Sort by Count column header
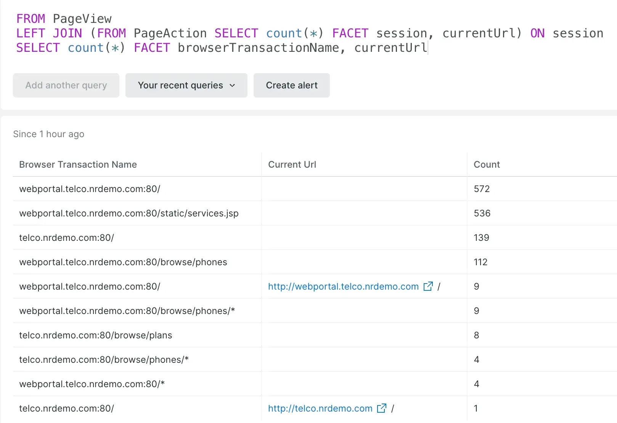617x423 pixels. pos(487,165)
